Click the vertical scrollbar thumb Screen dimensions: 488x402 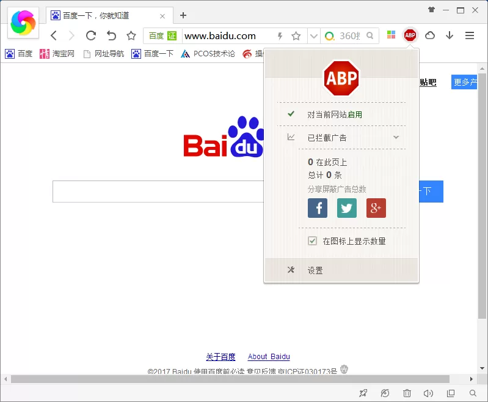point(482,196)
